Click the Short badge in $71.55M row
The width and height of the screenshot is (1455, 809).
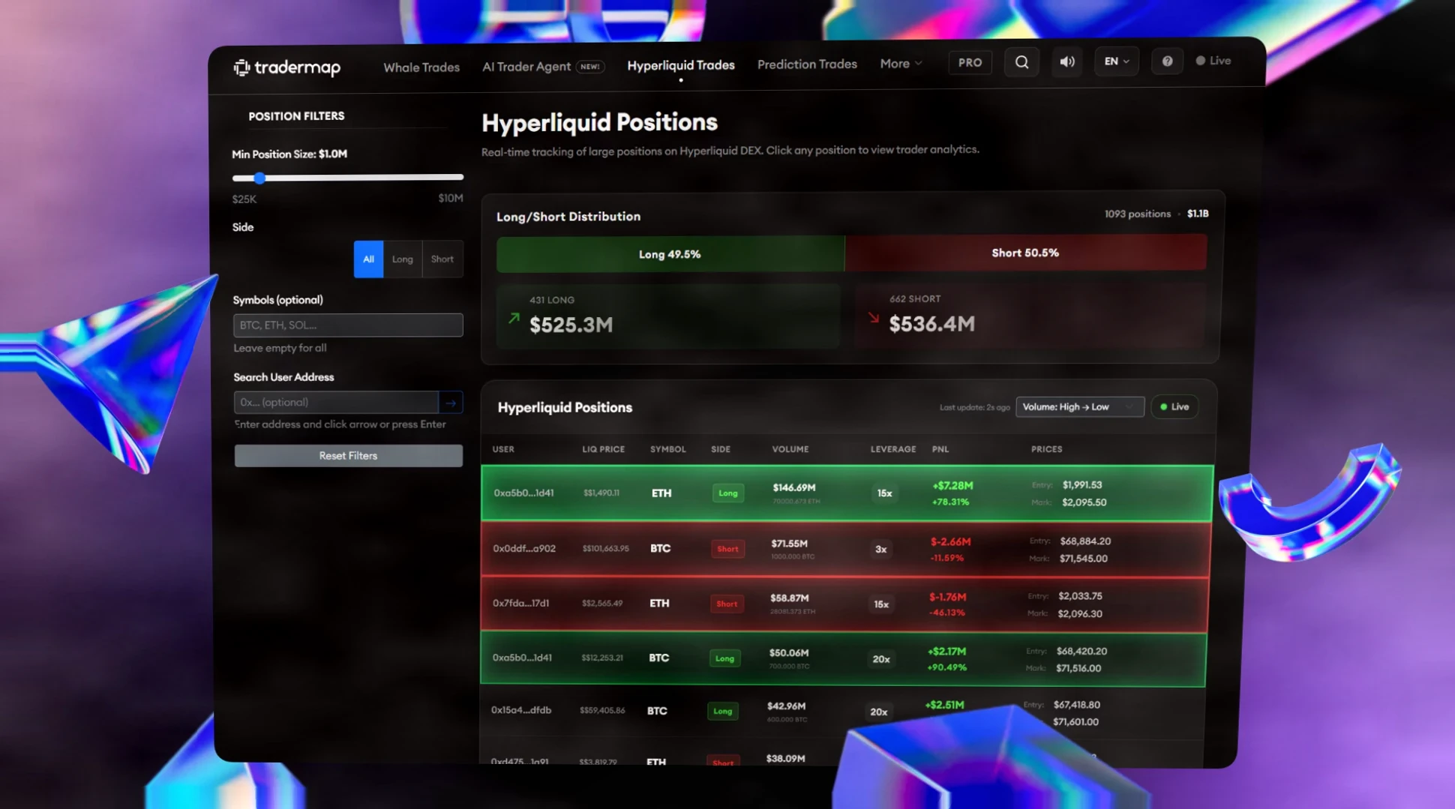(x=727, y=549)
